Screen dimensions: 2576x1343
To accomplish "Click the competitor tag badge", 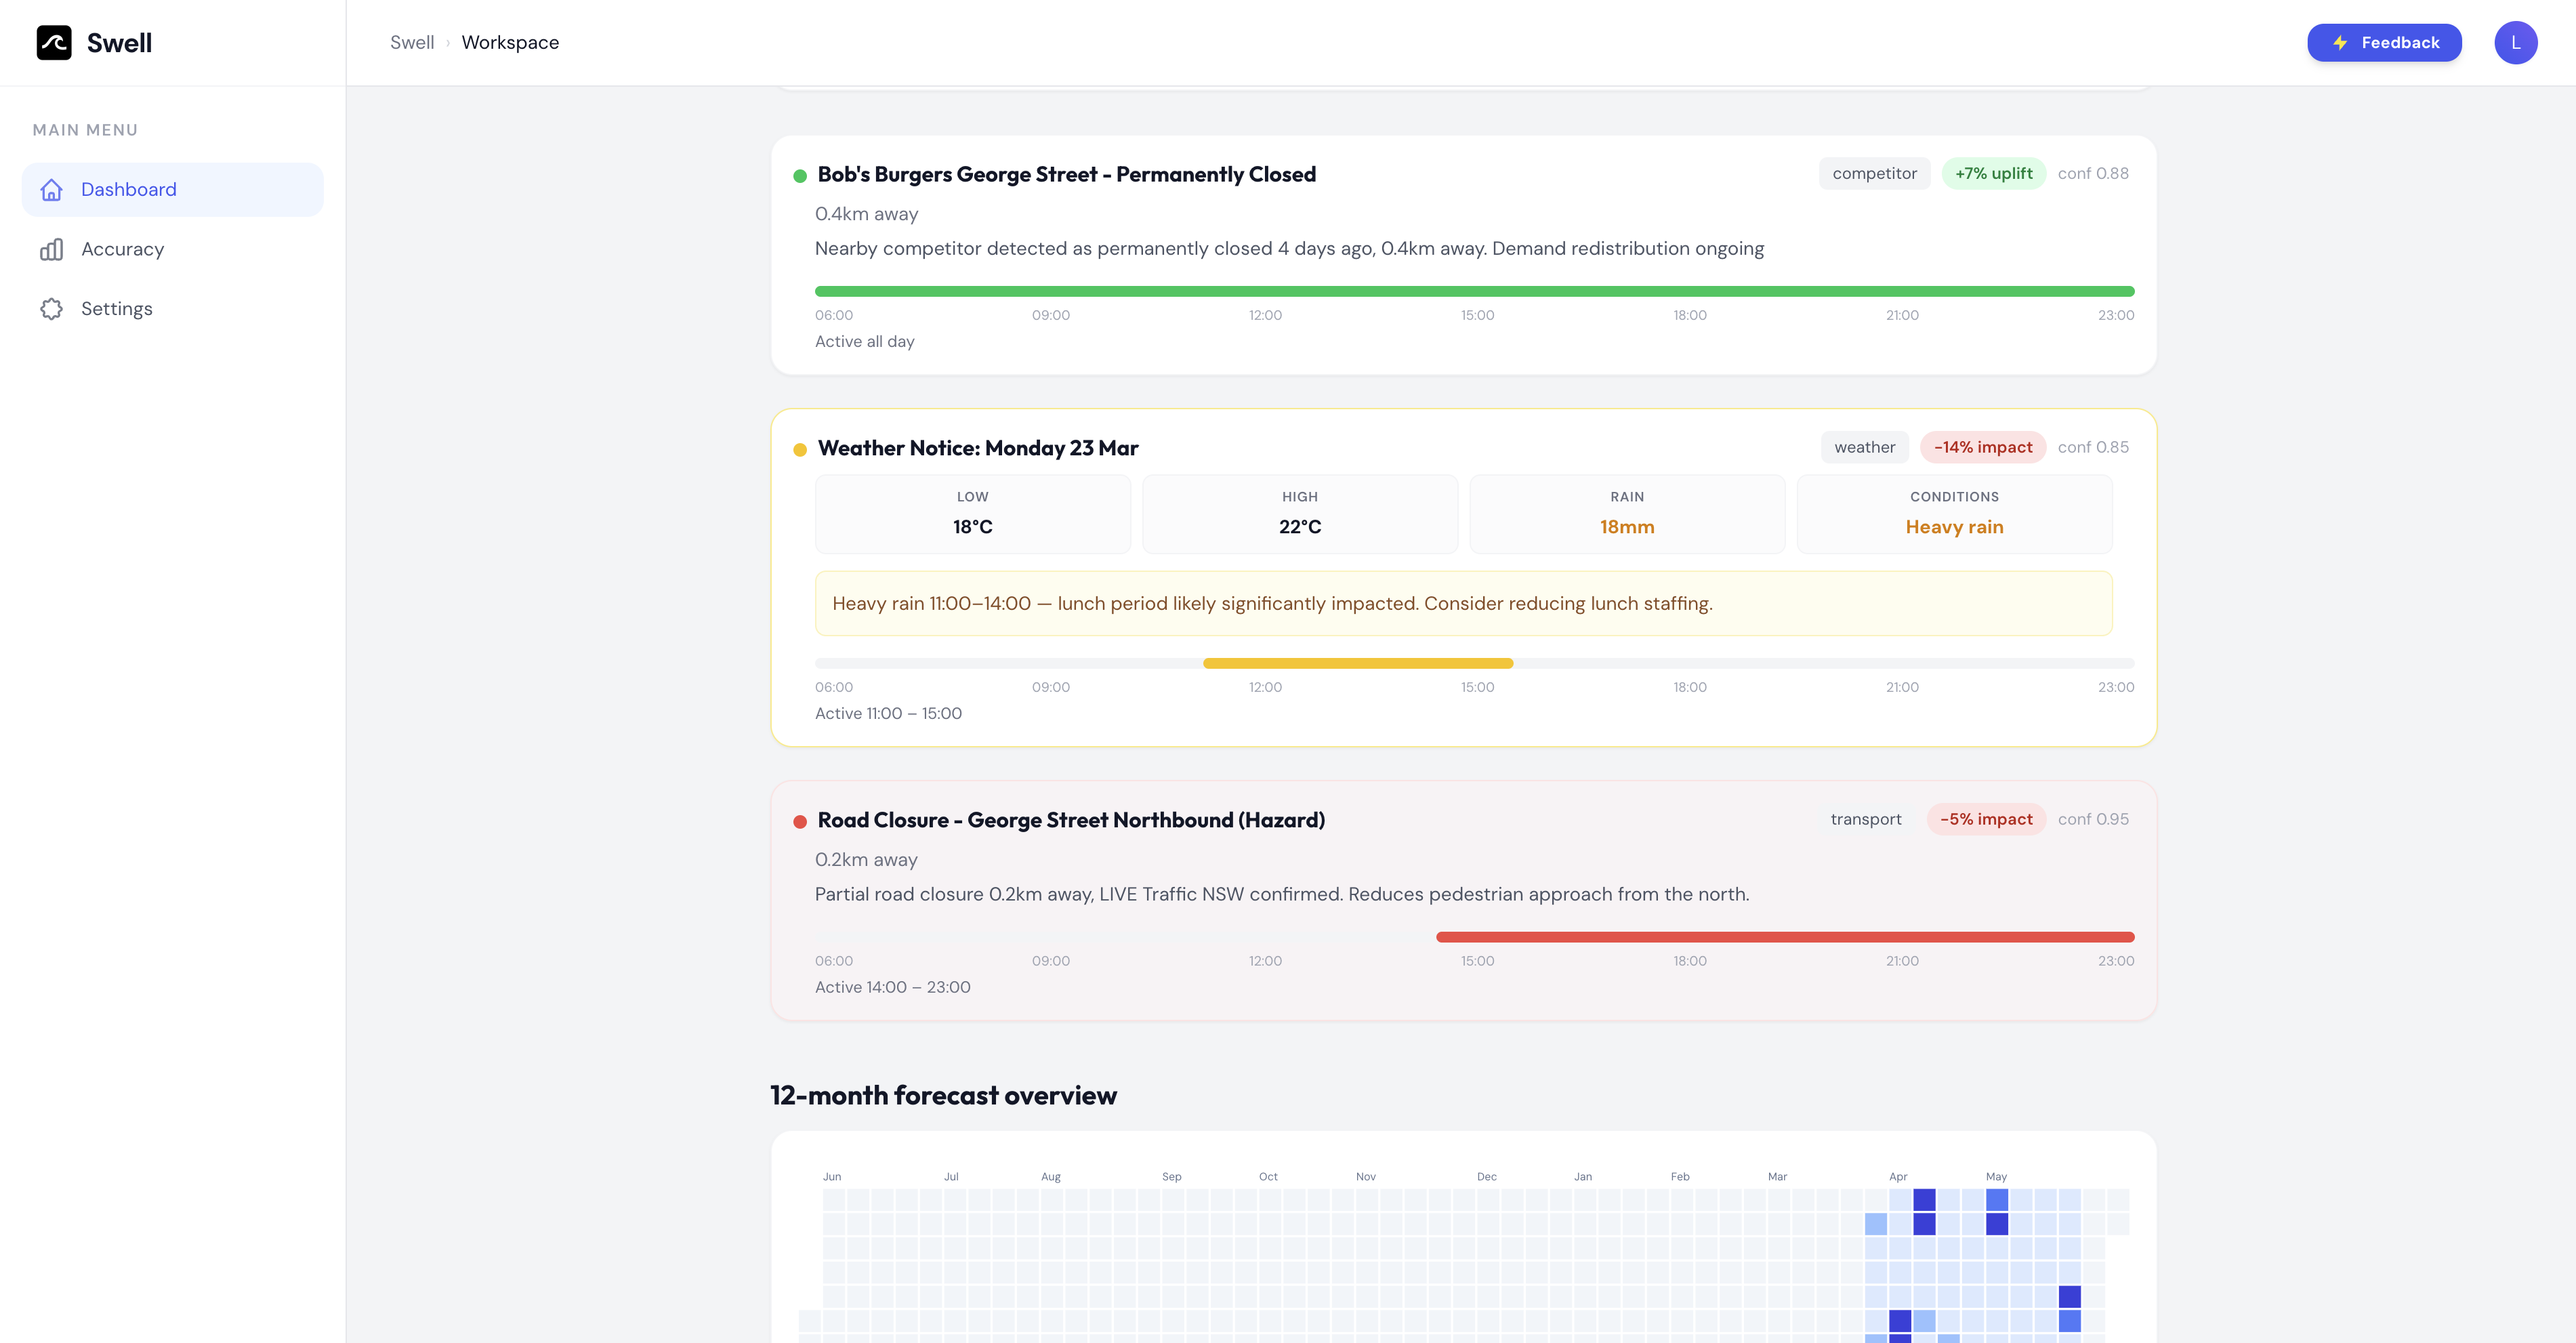I will (1874, 174).
